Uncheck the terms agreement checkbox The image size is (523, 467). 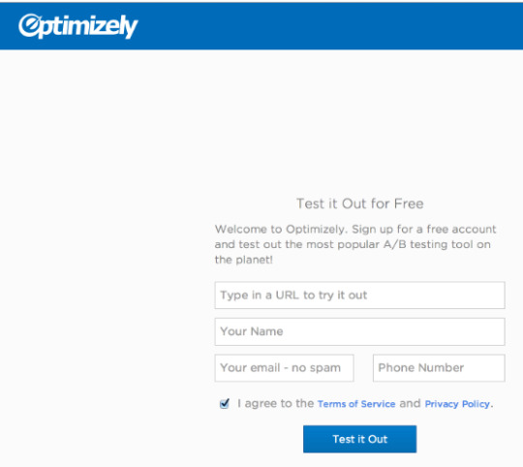[225, 404]
